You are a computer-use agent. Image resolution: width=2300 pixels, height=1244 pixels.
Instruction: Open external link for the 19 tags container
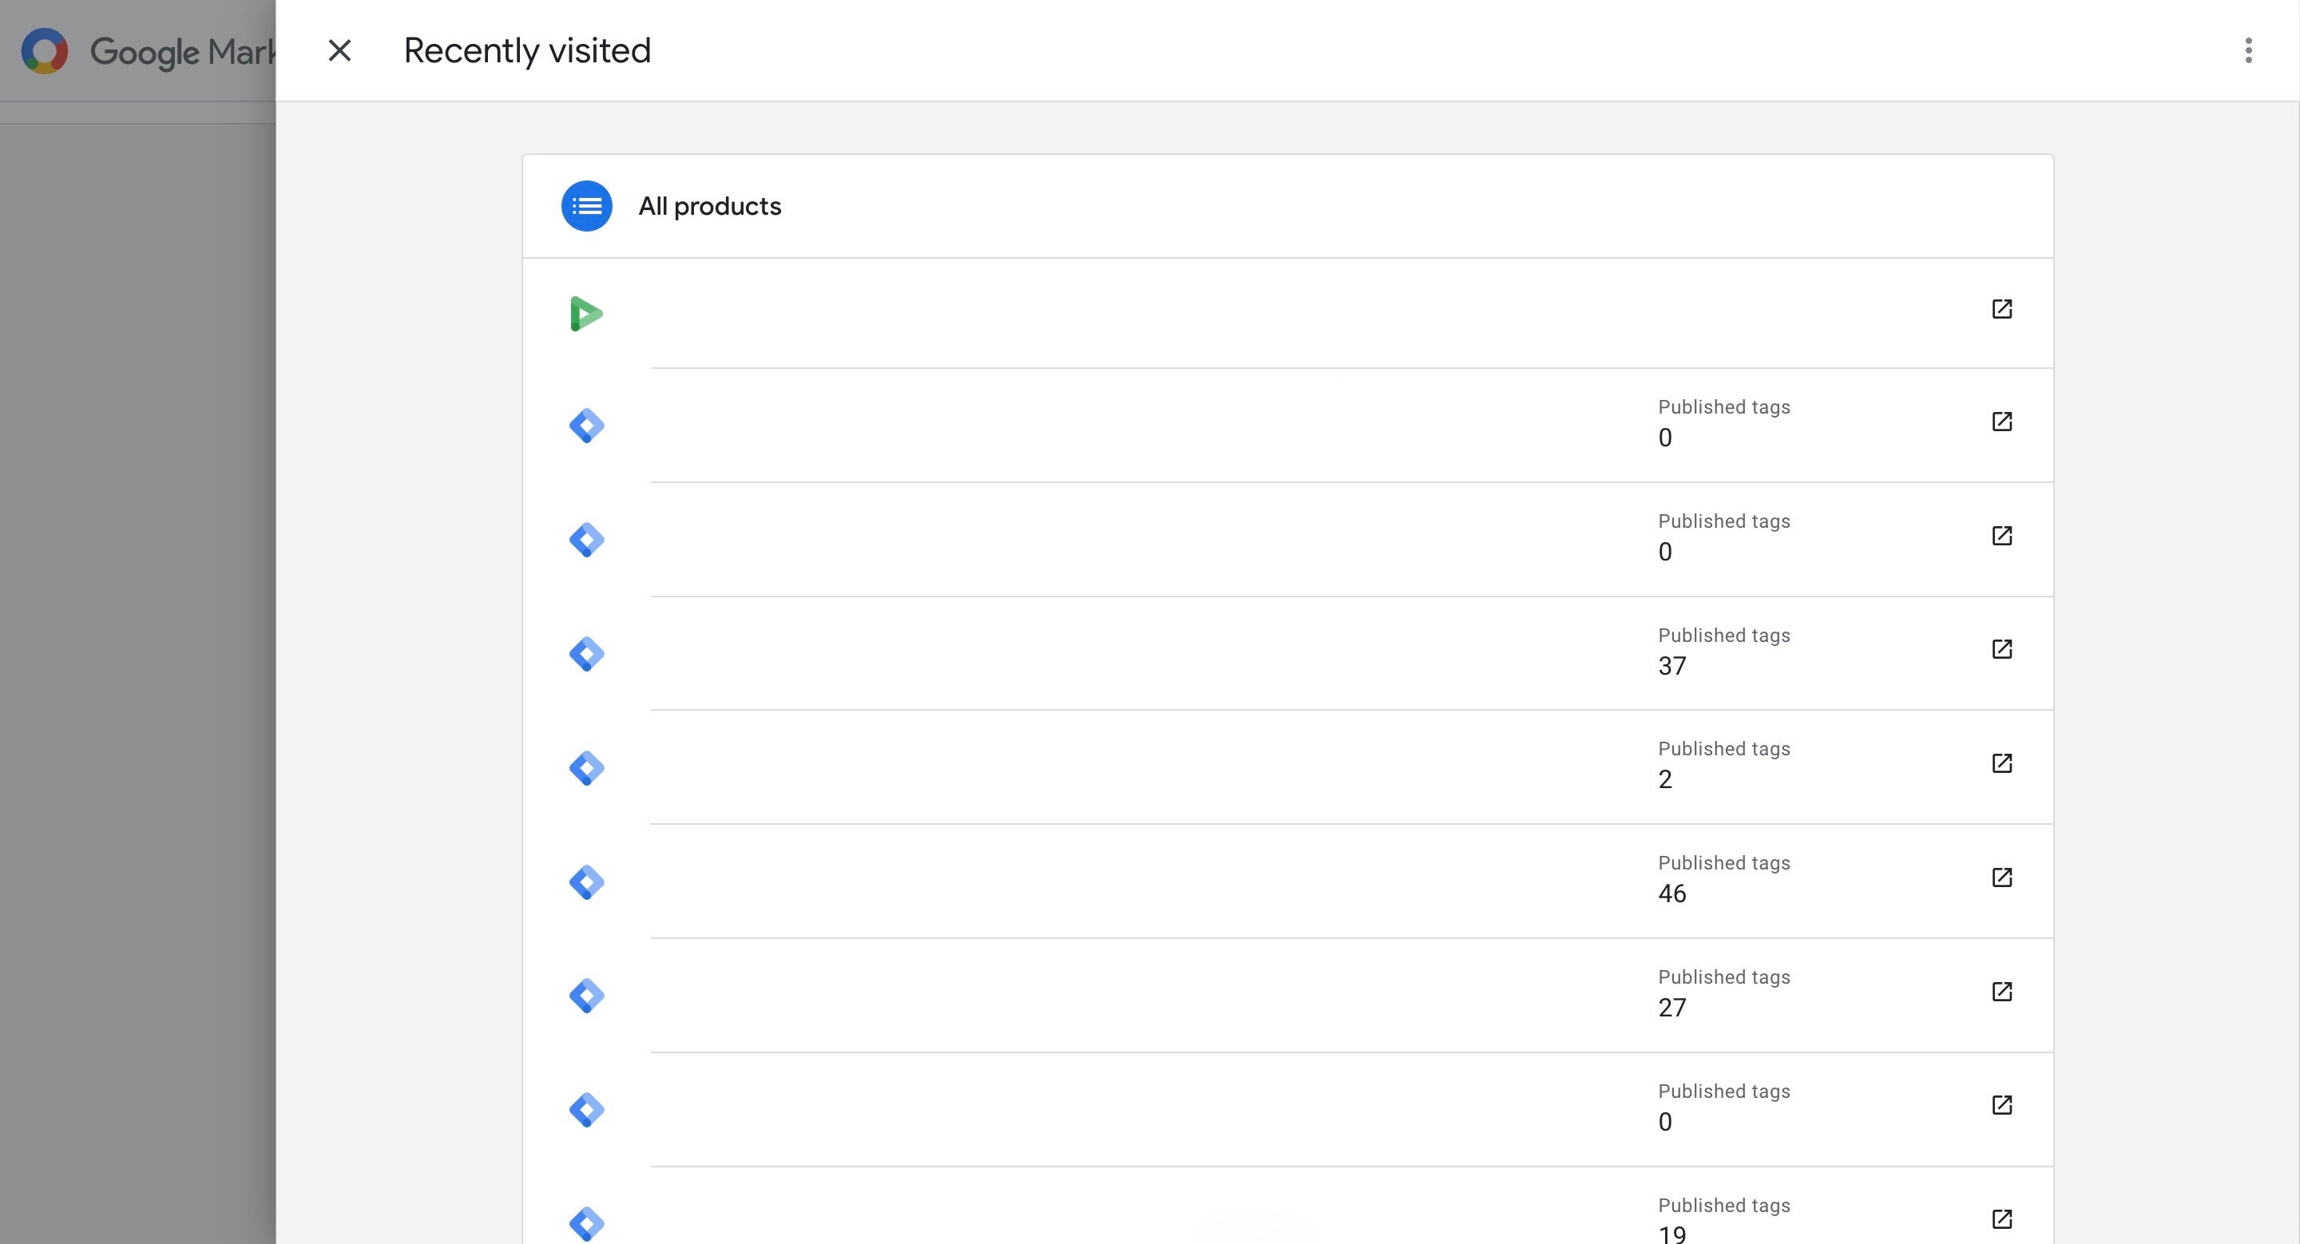click(2001, 1219)
